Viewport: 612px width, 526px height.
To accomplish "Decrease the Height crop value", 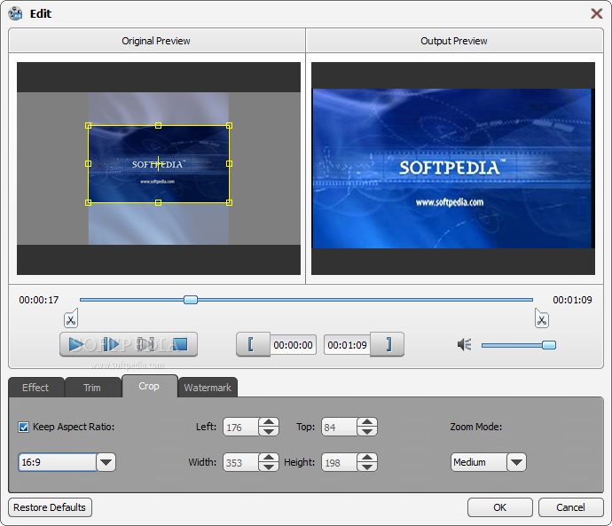I will click(x=367, y=467).
